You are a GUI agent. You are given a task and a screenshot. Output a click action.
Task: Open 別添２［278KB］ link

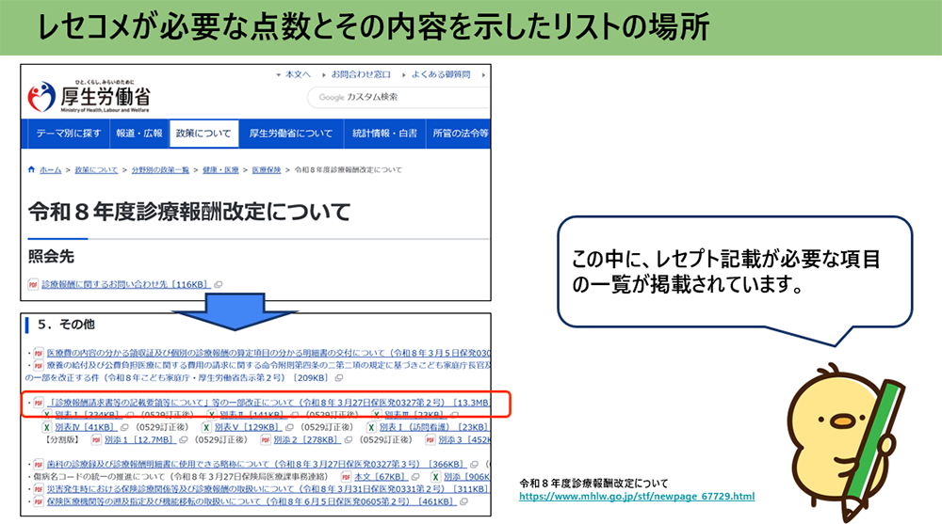(307, 440)
